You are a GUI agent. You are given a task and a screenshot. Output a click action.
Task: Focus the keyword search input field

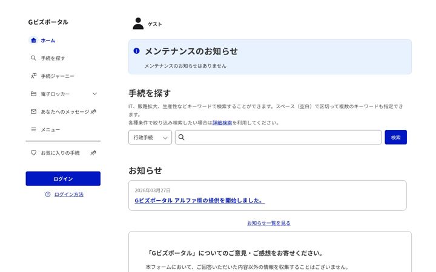coord(279,137)
